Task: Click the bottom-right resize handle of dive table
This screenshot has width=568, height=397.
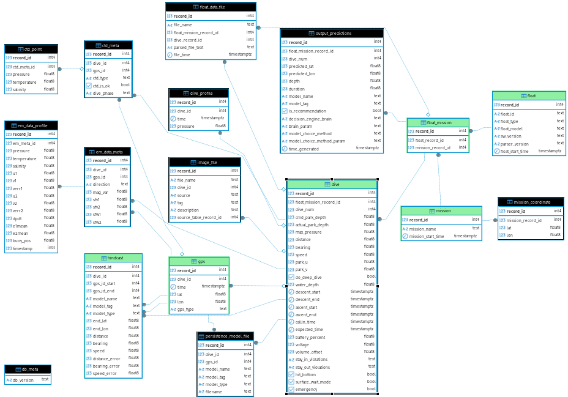Action: (378, 394)
